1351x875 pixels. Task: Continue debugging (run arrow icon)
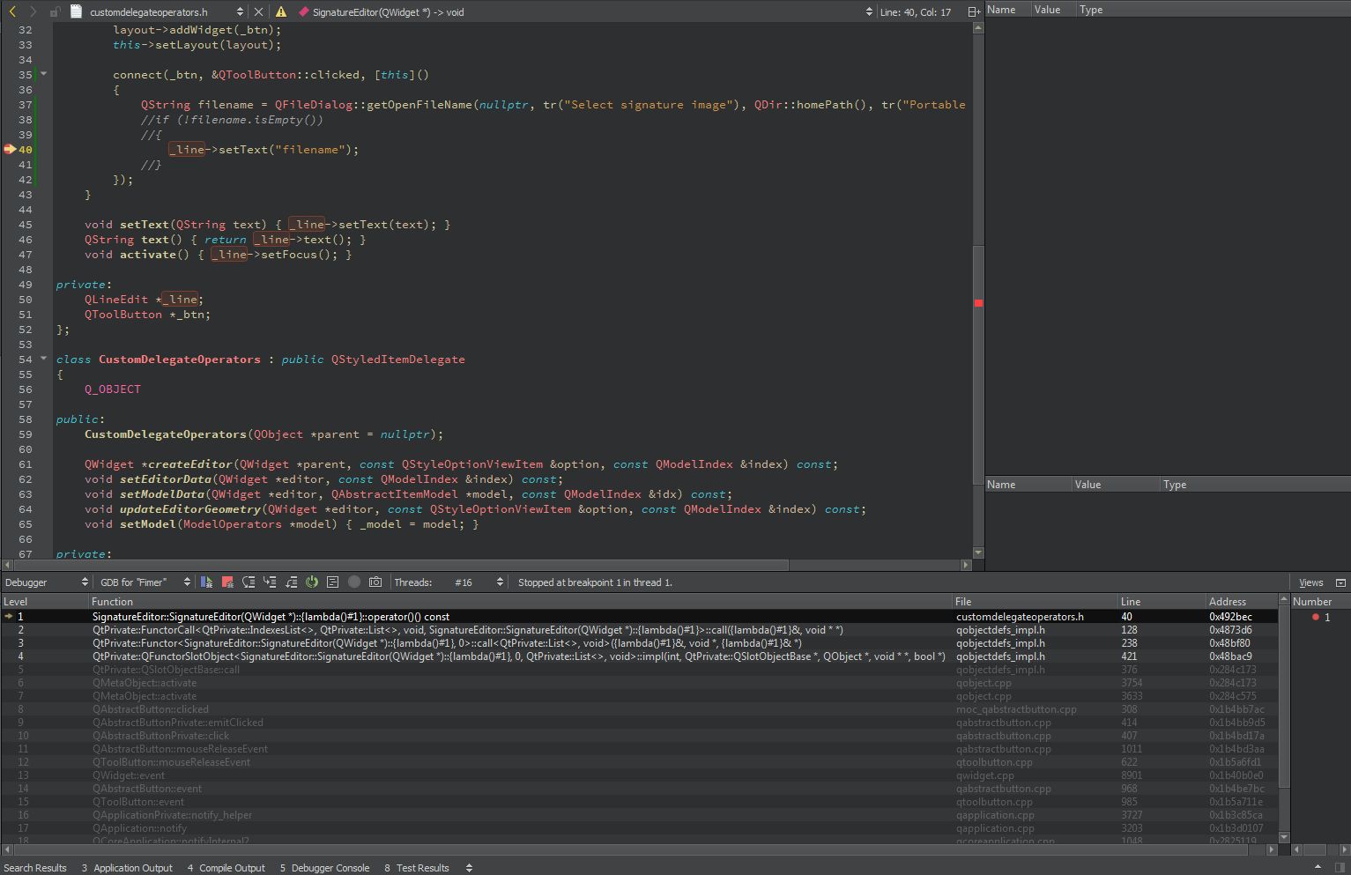[x=206, y=582]
